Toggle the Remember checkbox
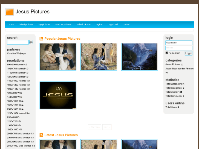Screen dimensions: 199x149 (167, 53)
